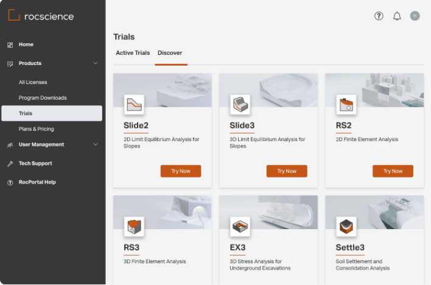This screenshot has width=431, height=285.
Task: Click the Settle3 product icon
Action: coord(346,227)
